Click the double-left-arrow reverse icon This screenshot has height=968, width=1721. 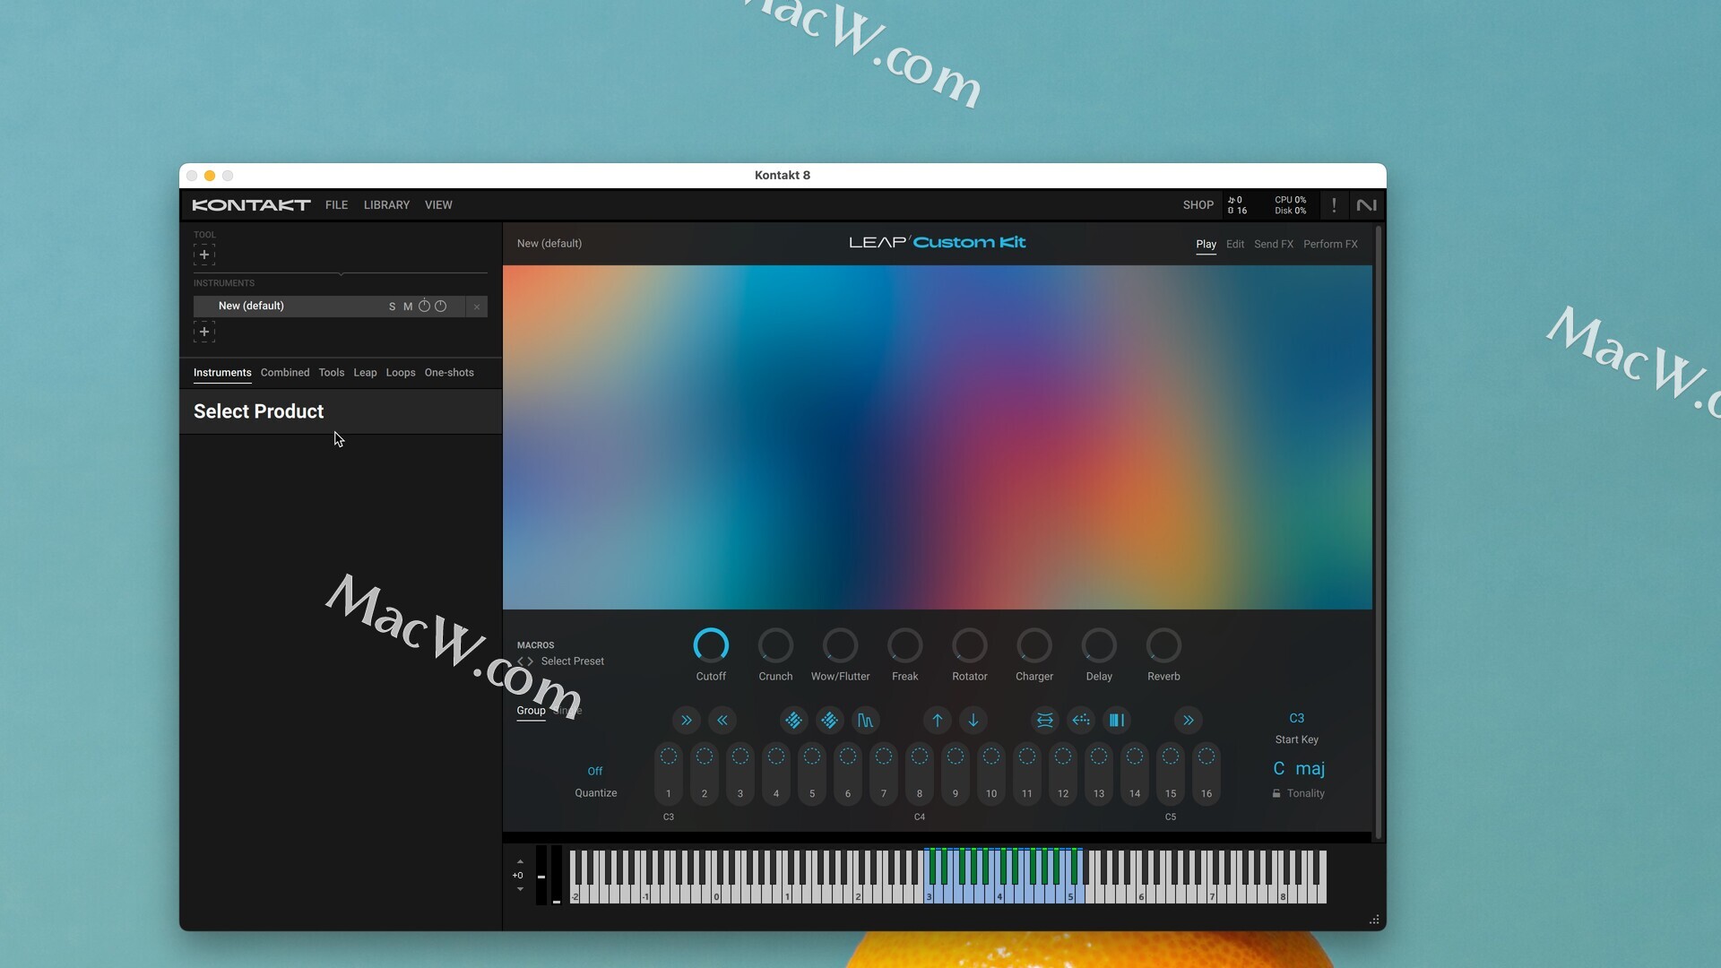pos(722,721)
